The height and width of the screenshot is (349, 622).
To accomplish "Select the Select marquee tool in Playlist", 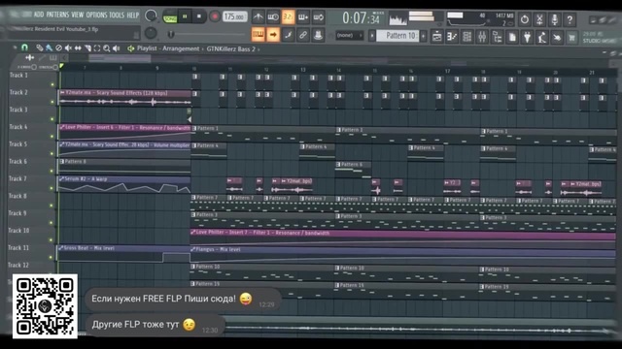I will pyautogui.click(x=97, y=48).
